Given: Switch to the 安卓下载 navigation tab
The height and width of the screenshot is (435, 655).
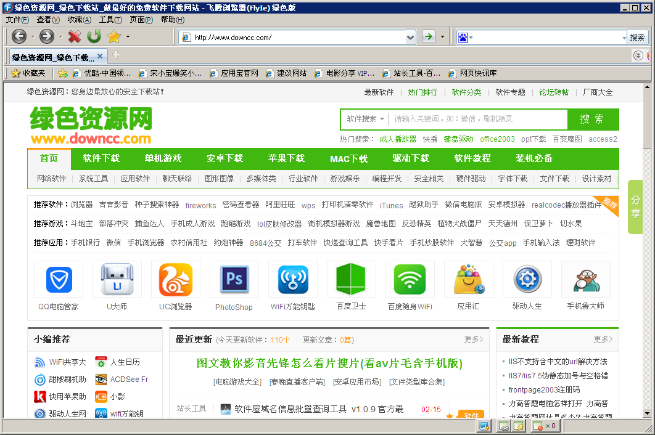Looking at the screenshot, I should (x=225, y=158).
